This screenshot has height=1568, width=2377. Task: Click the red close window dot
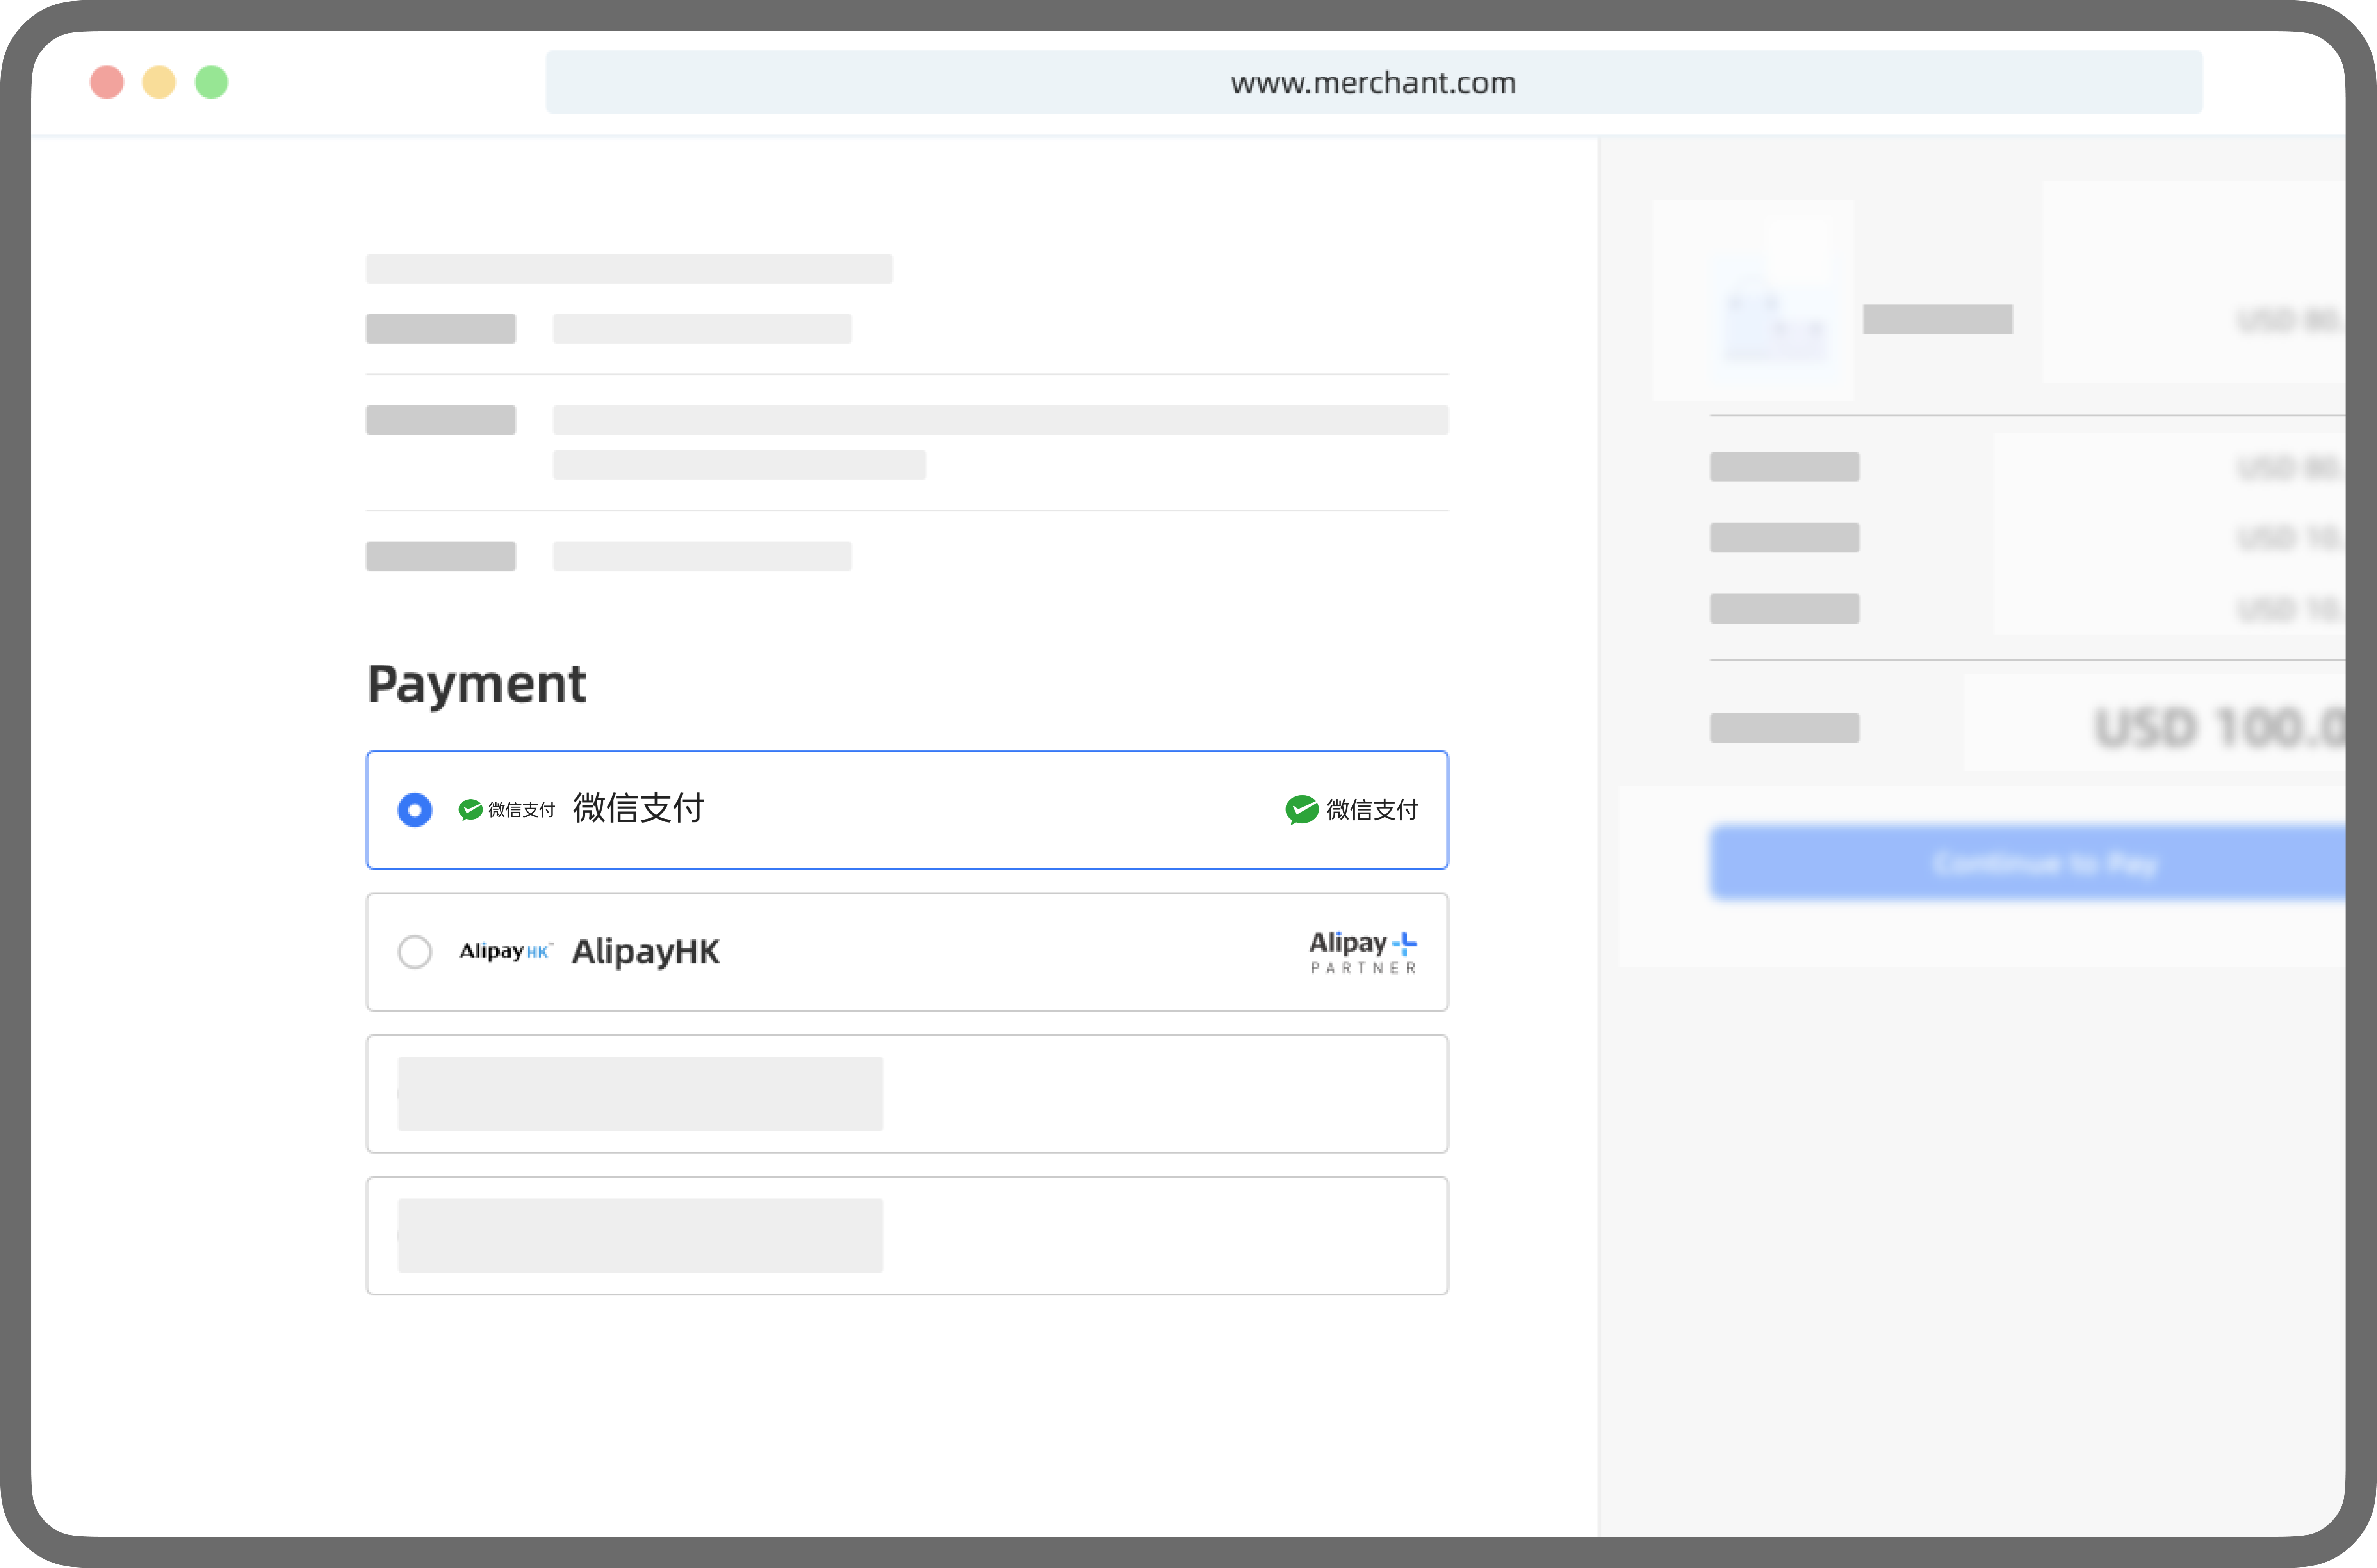[x=107, y=82]
